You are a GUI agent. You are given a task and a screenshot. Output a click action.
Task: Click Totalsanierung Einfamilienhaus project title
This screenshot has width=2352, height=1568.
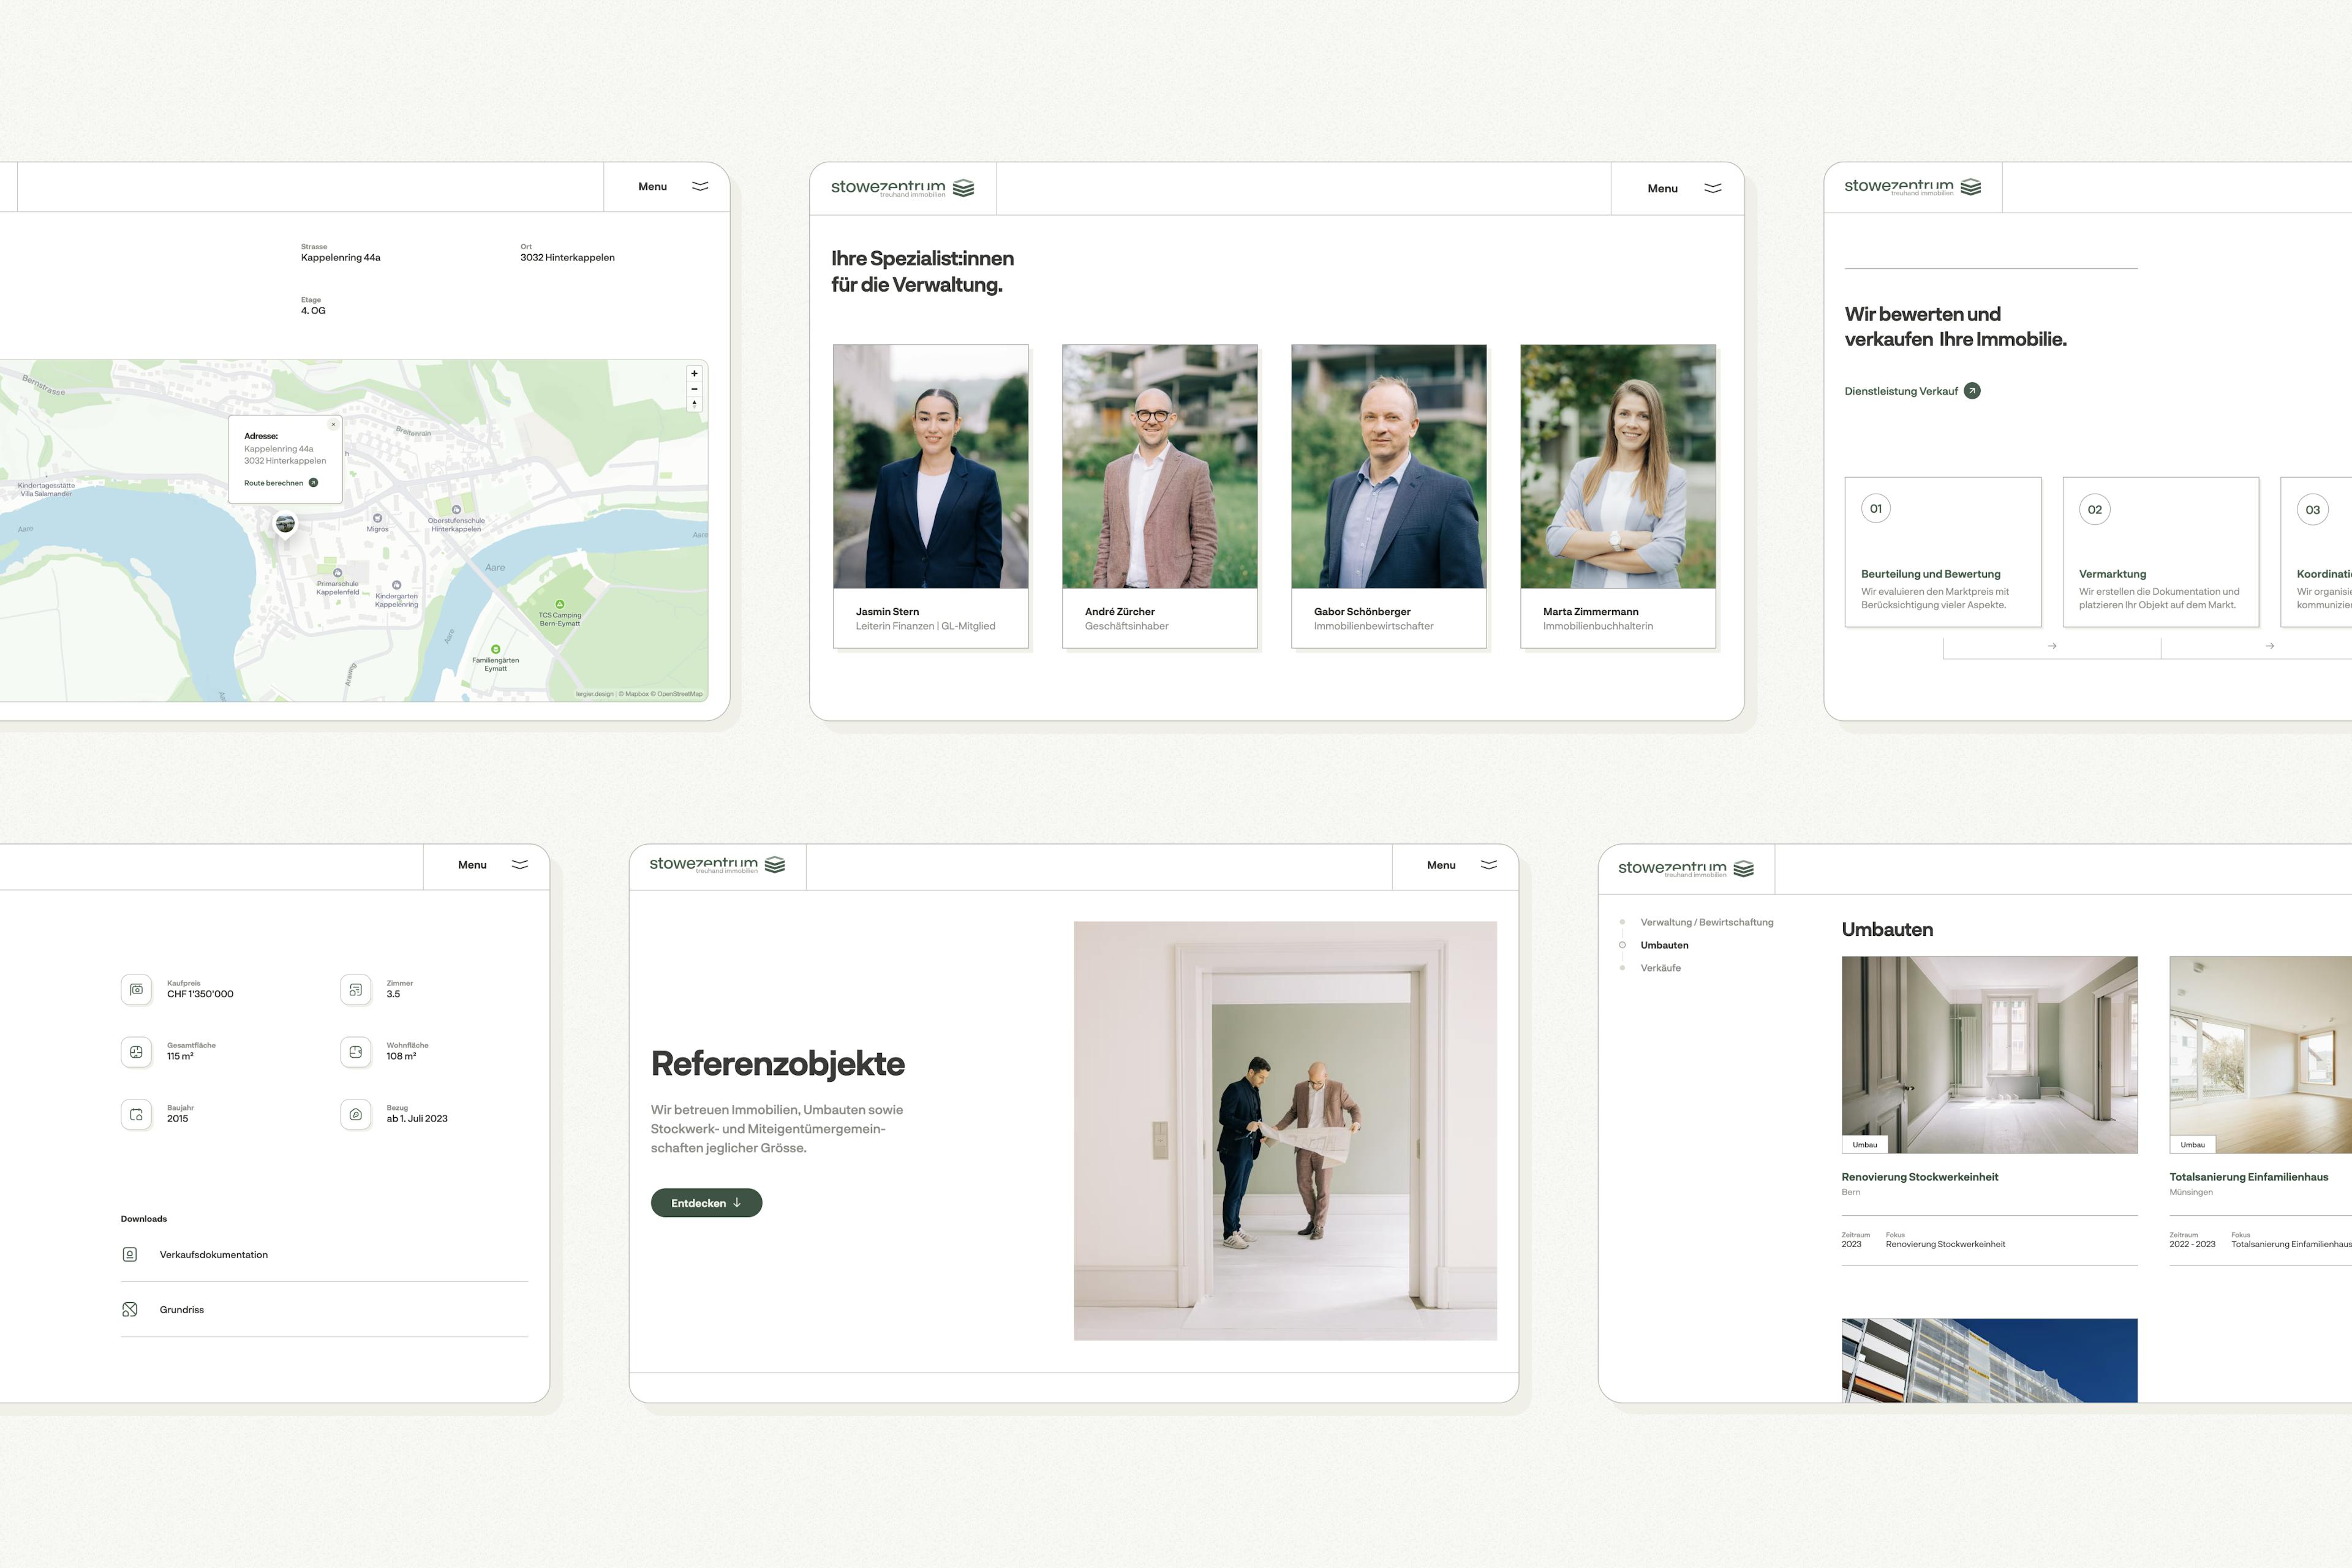point(2249,1177)
